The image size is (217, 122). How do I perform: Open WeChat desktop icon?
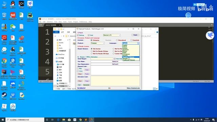click(x=13, y=27)
